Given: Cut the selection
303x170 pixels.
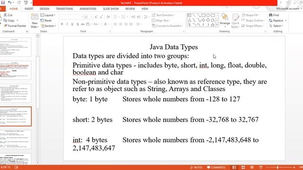Looking at the screenshot, I should pyautogui.click(x=8, y=15).
